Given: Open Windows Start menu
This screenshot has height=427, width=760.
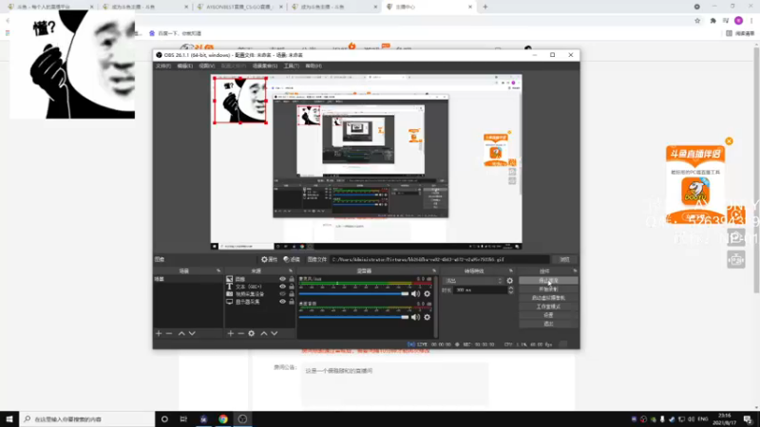Looking at the screenshot, I should (x=9, y=419).
